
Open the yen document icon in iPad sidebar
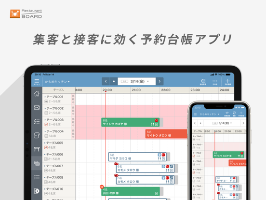click(x=37, y=191)
